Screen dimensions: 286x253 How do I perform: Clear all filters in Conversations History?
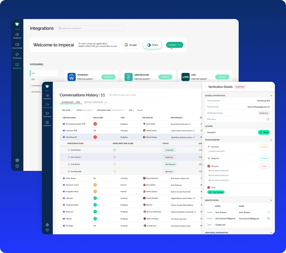[x=140, y=110]
